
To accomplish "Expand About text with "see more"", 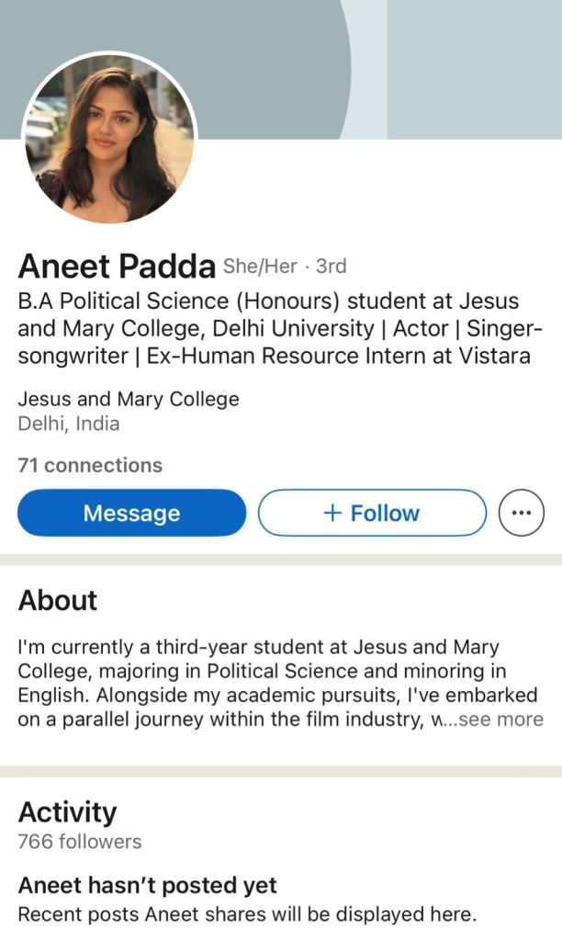I will pos(500,720).
